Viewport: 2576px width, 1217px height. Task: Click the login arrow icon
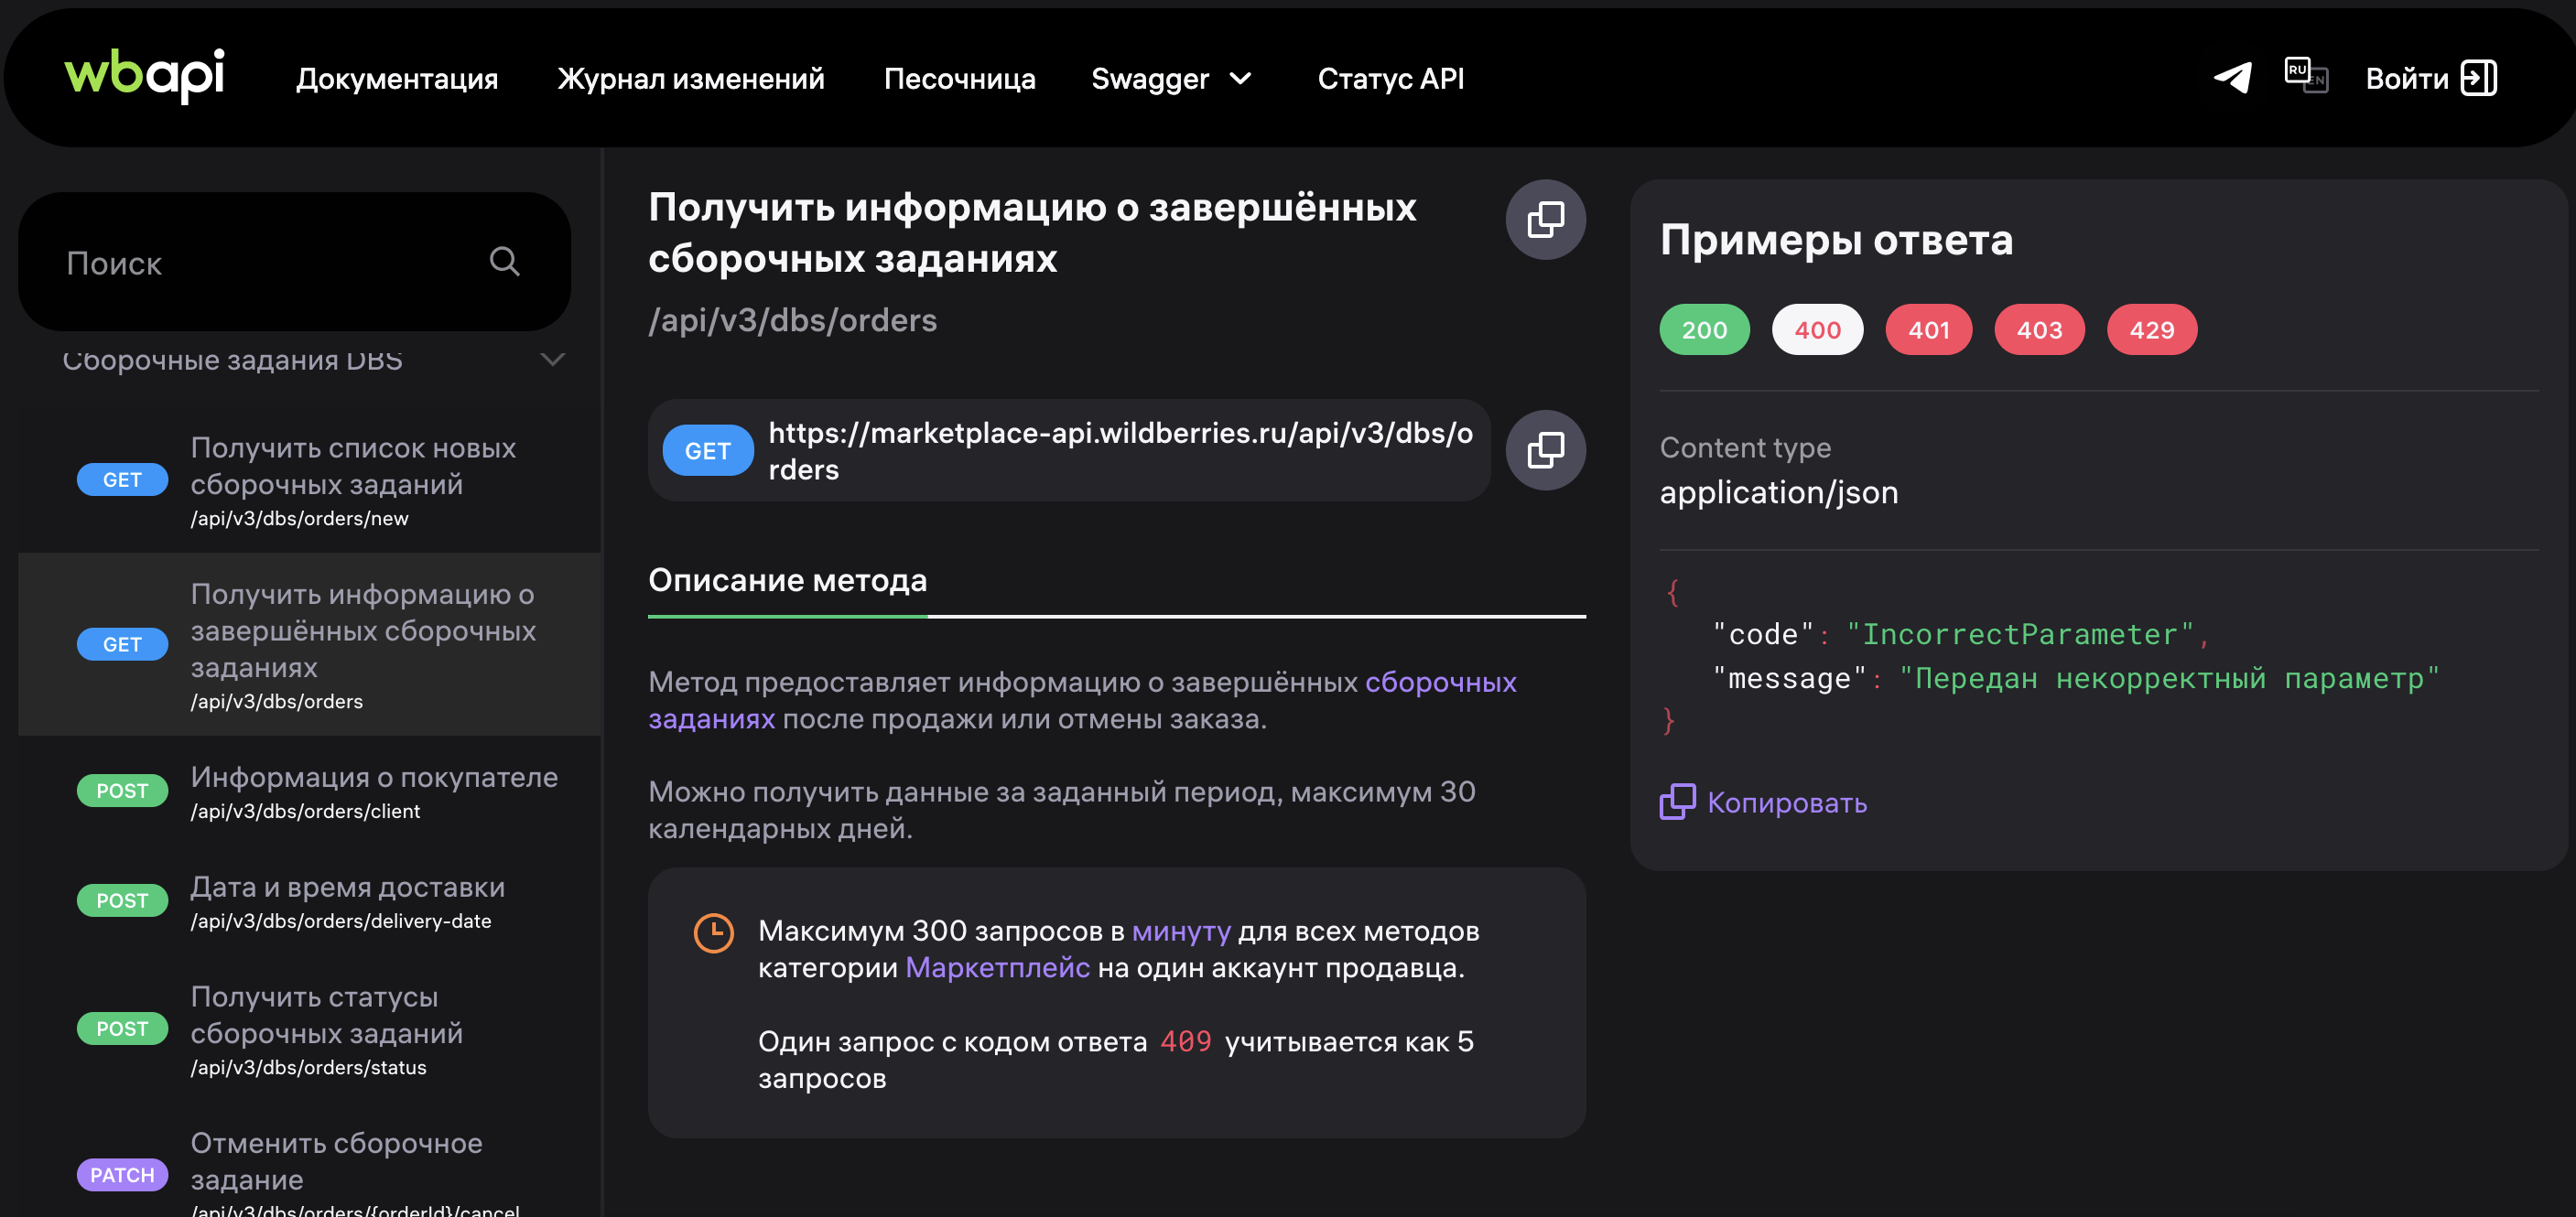coord(2479,78)
